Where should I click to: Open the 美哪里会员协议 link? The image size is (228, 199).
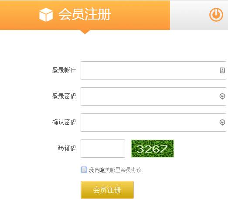[x=123, y=170]
